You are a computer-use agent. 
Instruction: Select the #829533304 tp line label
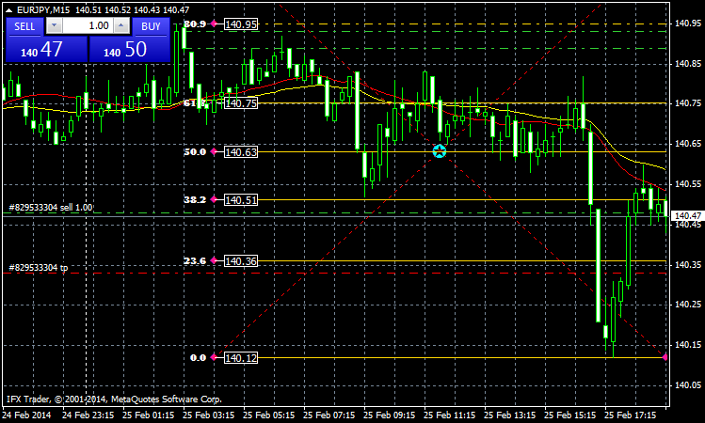point(38,268)
